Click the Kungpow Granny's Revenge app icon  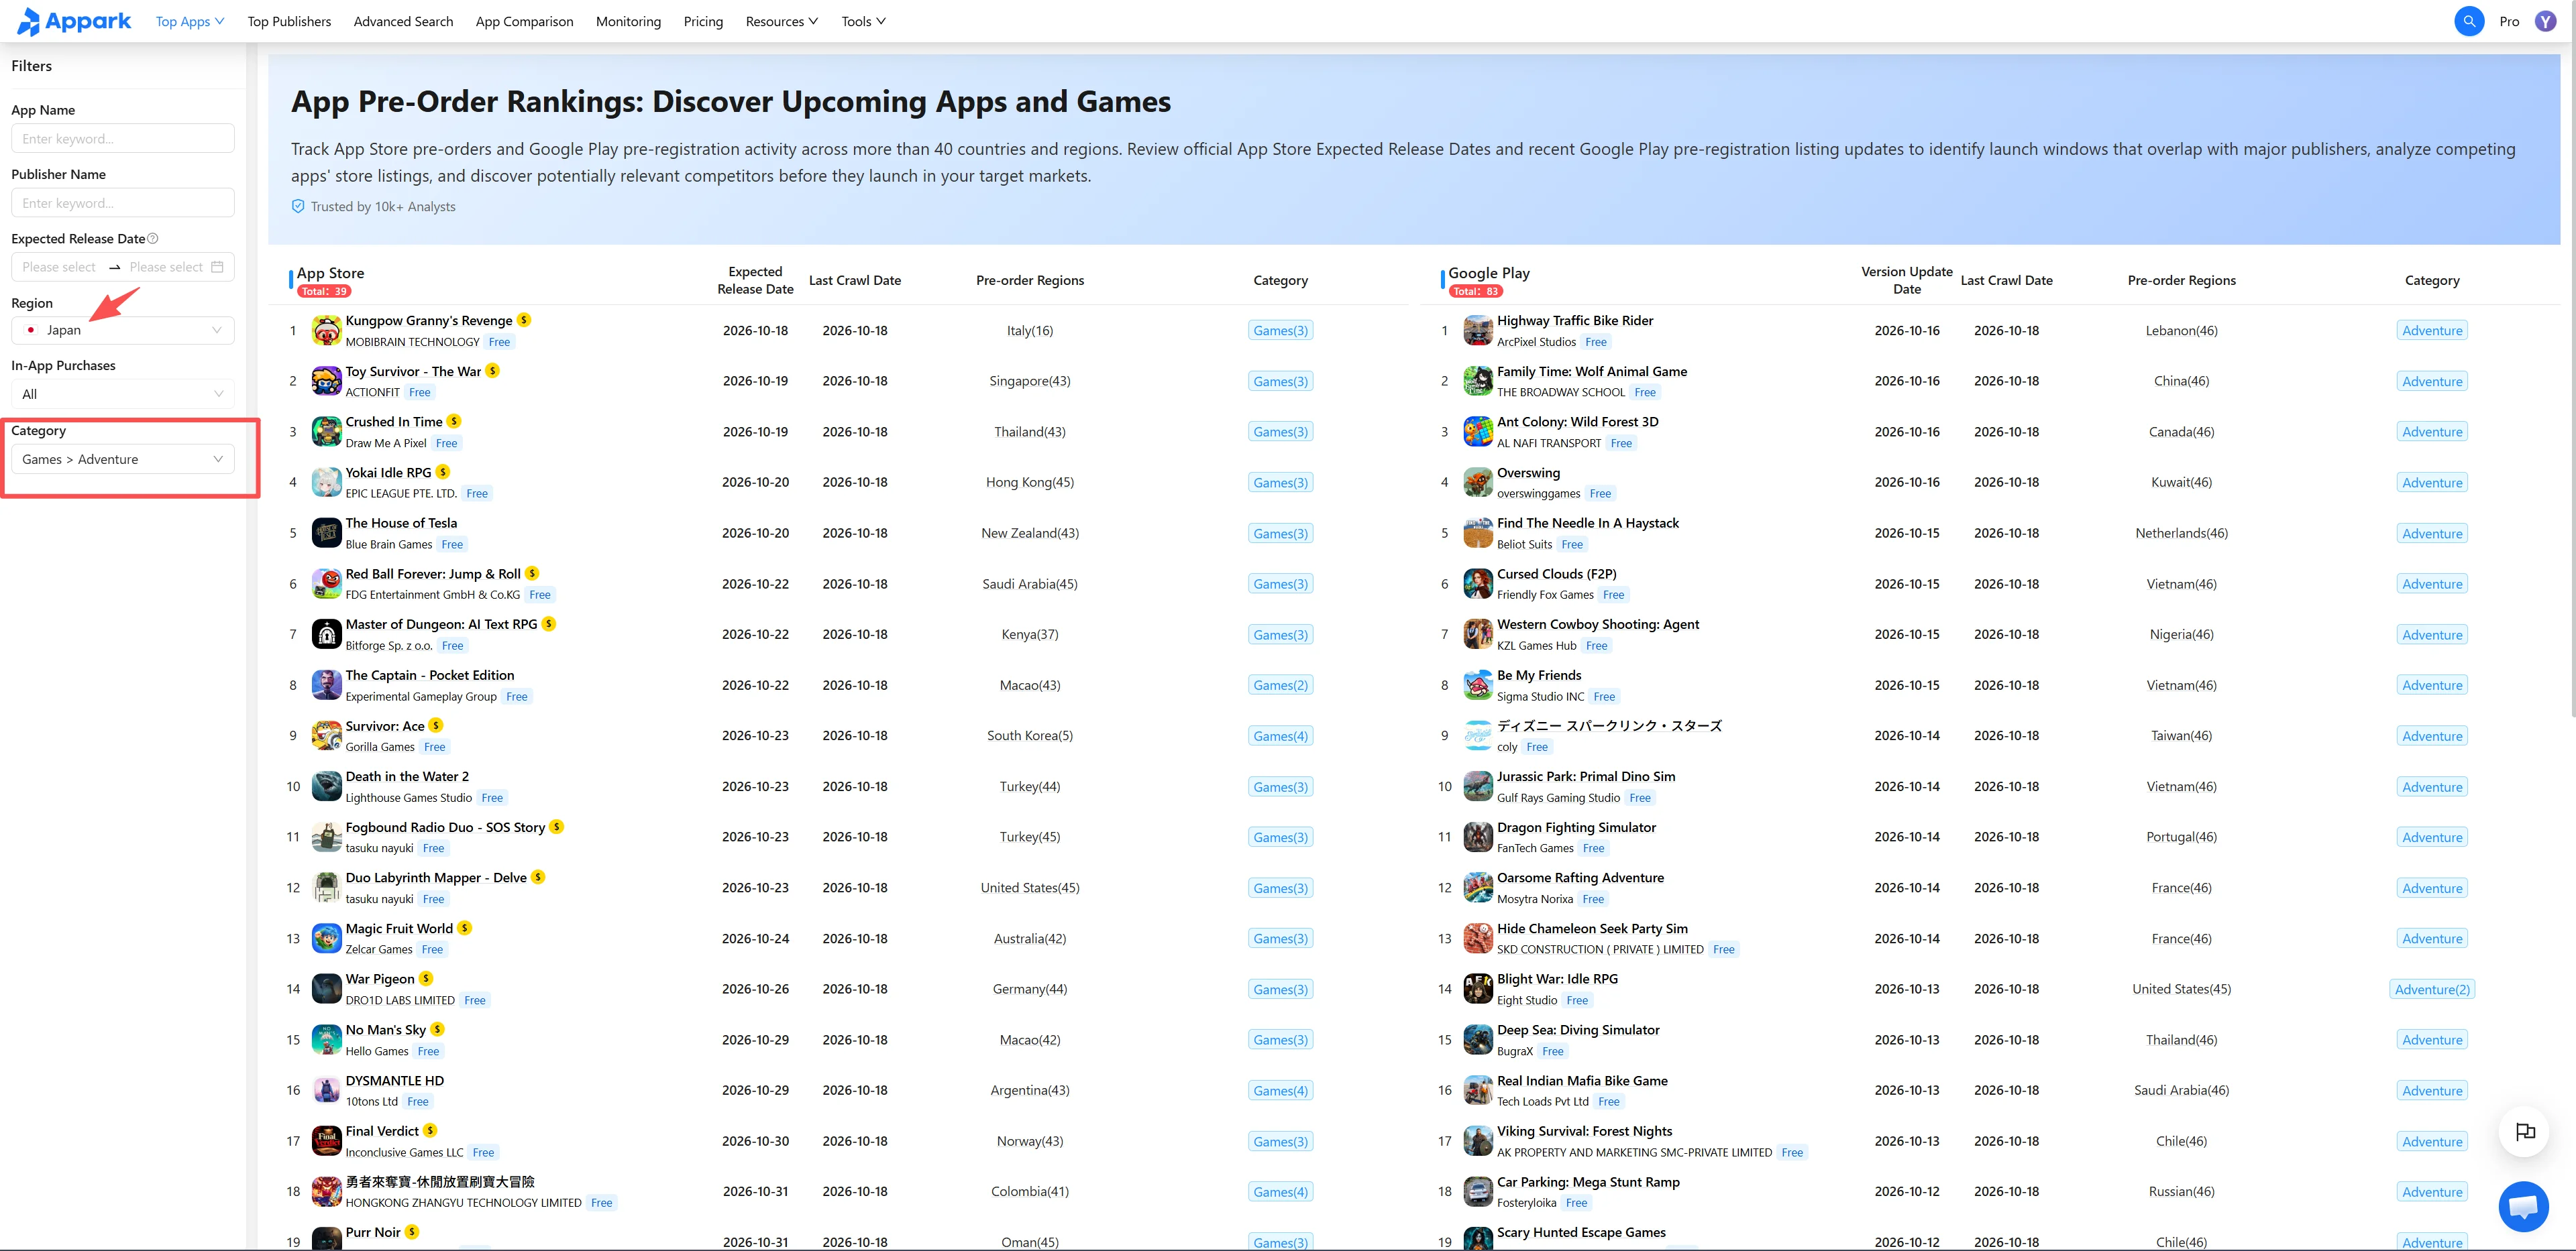tap(326, 331)
